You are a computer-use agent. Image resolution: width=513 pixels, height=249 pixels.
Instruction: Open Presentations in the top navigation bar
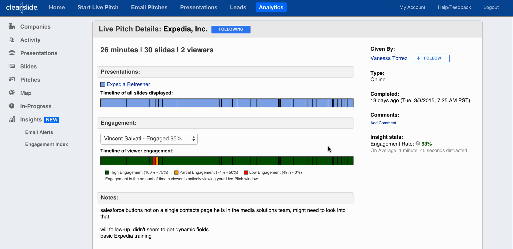tap(199, 7)
